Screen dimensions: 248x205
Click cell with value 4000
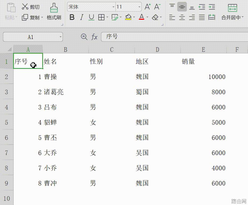tap(204, 168)
